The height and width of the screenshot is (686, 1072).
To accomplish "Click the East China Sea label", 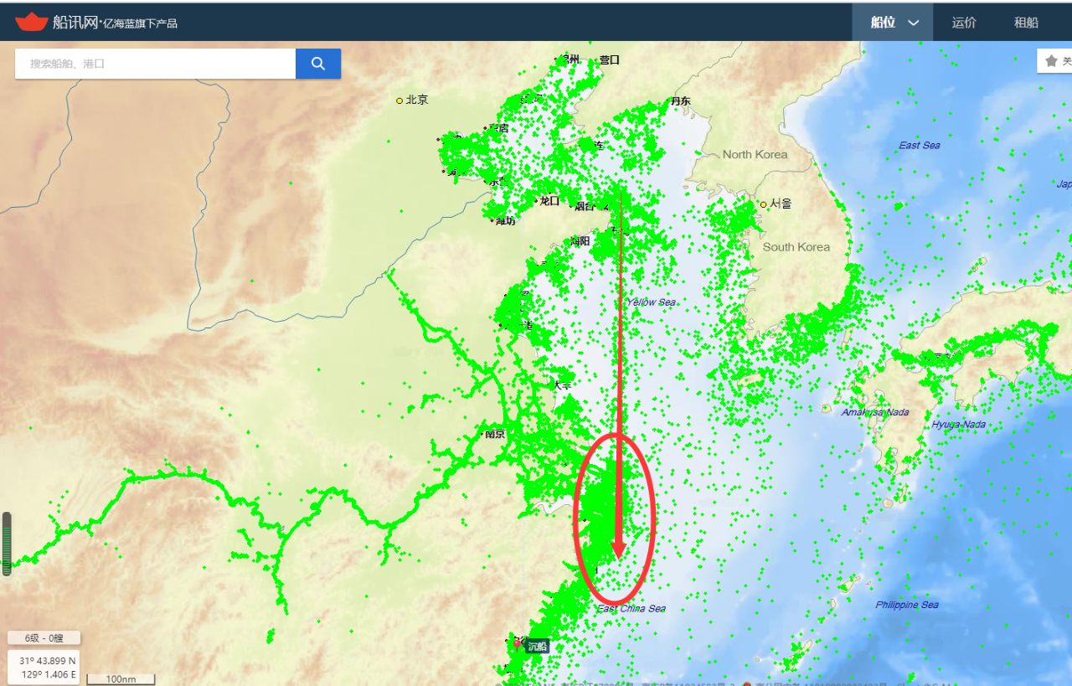I will coord(631,608).
